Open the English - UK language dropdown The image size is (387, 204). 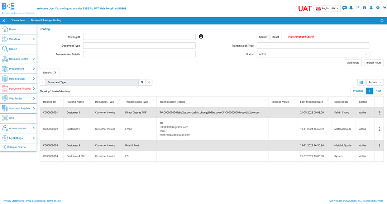327,9
